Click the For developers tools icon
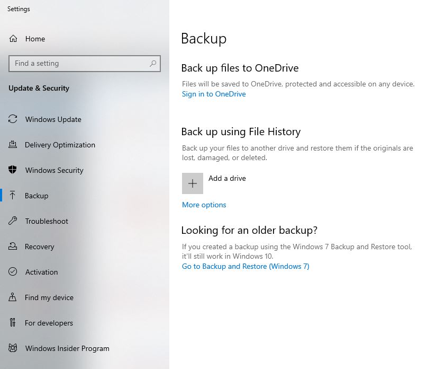 point(13,322)
